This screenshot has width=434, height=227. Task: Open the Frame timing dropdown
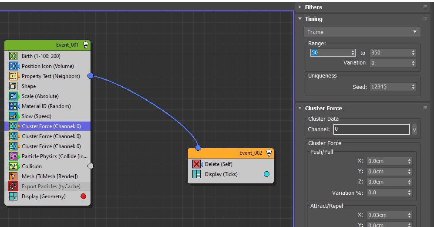[362, 32]
